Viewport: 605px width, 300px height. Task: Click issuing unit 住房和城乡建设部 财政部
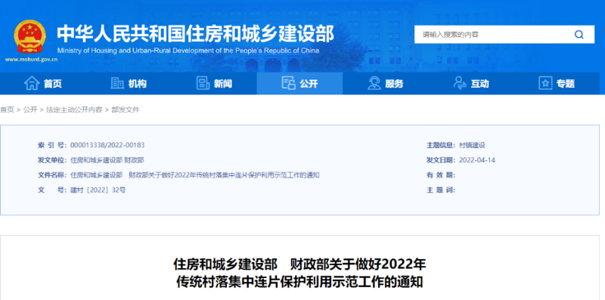pos(107,160)
